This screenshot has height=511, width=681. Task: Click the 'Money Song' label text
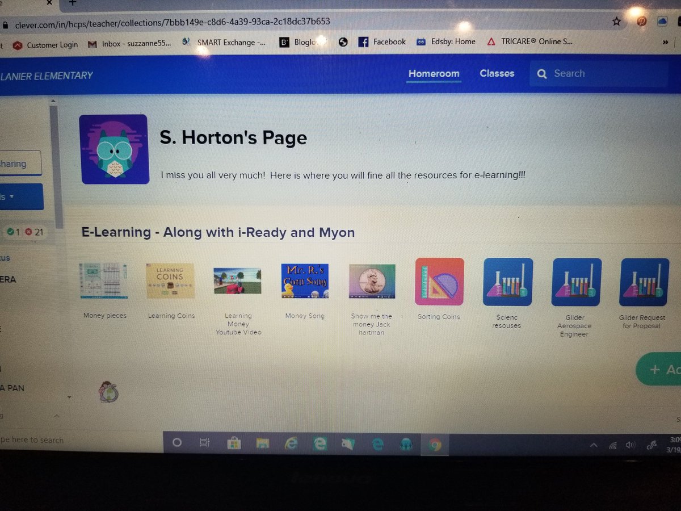pos(305,316)
